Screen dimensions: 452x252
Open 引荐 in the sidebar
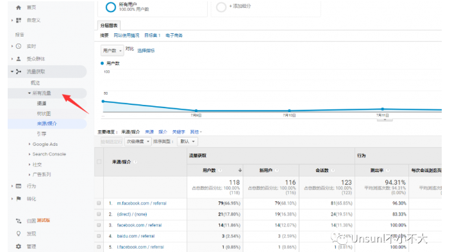point(42,134)
